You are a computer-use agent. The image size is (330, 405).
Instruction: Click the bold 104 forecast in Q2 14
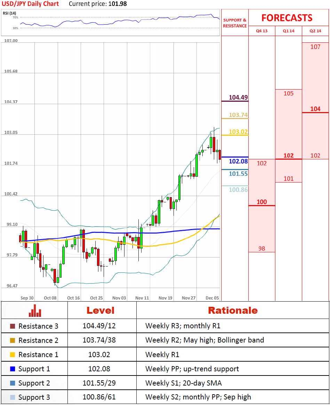pyautogui.click(x=315, y=109)
